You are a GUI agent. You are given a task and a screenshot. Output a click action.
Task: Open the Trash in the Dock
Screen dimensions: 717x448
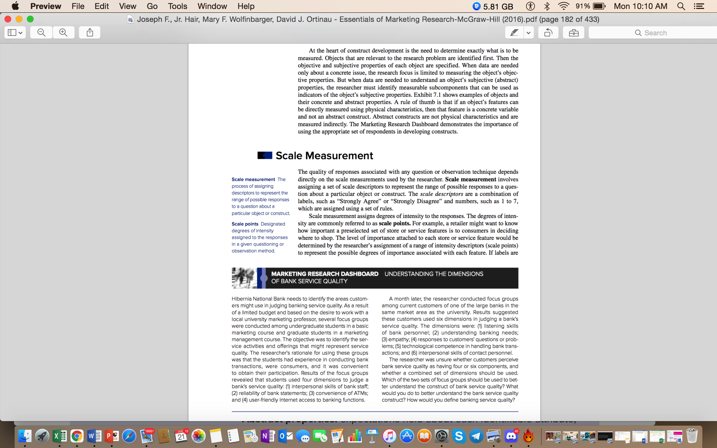pyautogui.click(x=692, y=436)
